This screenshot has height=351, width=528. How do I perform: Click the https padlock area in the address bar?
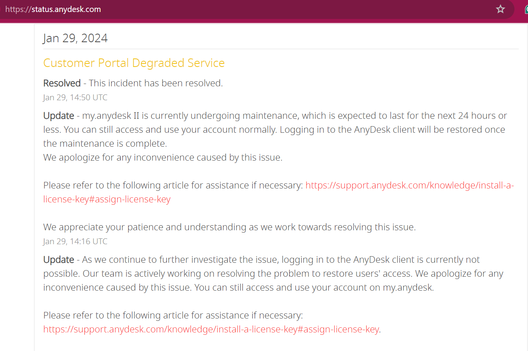coord(17,9)
